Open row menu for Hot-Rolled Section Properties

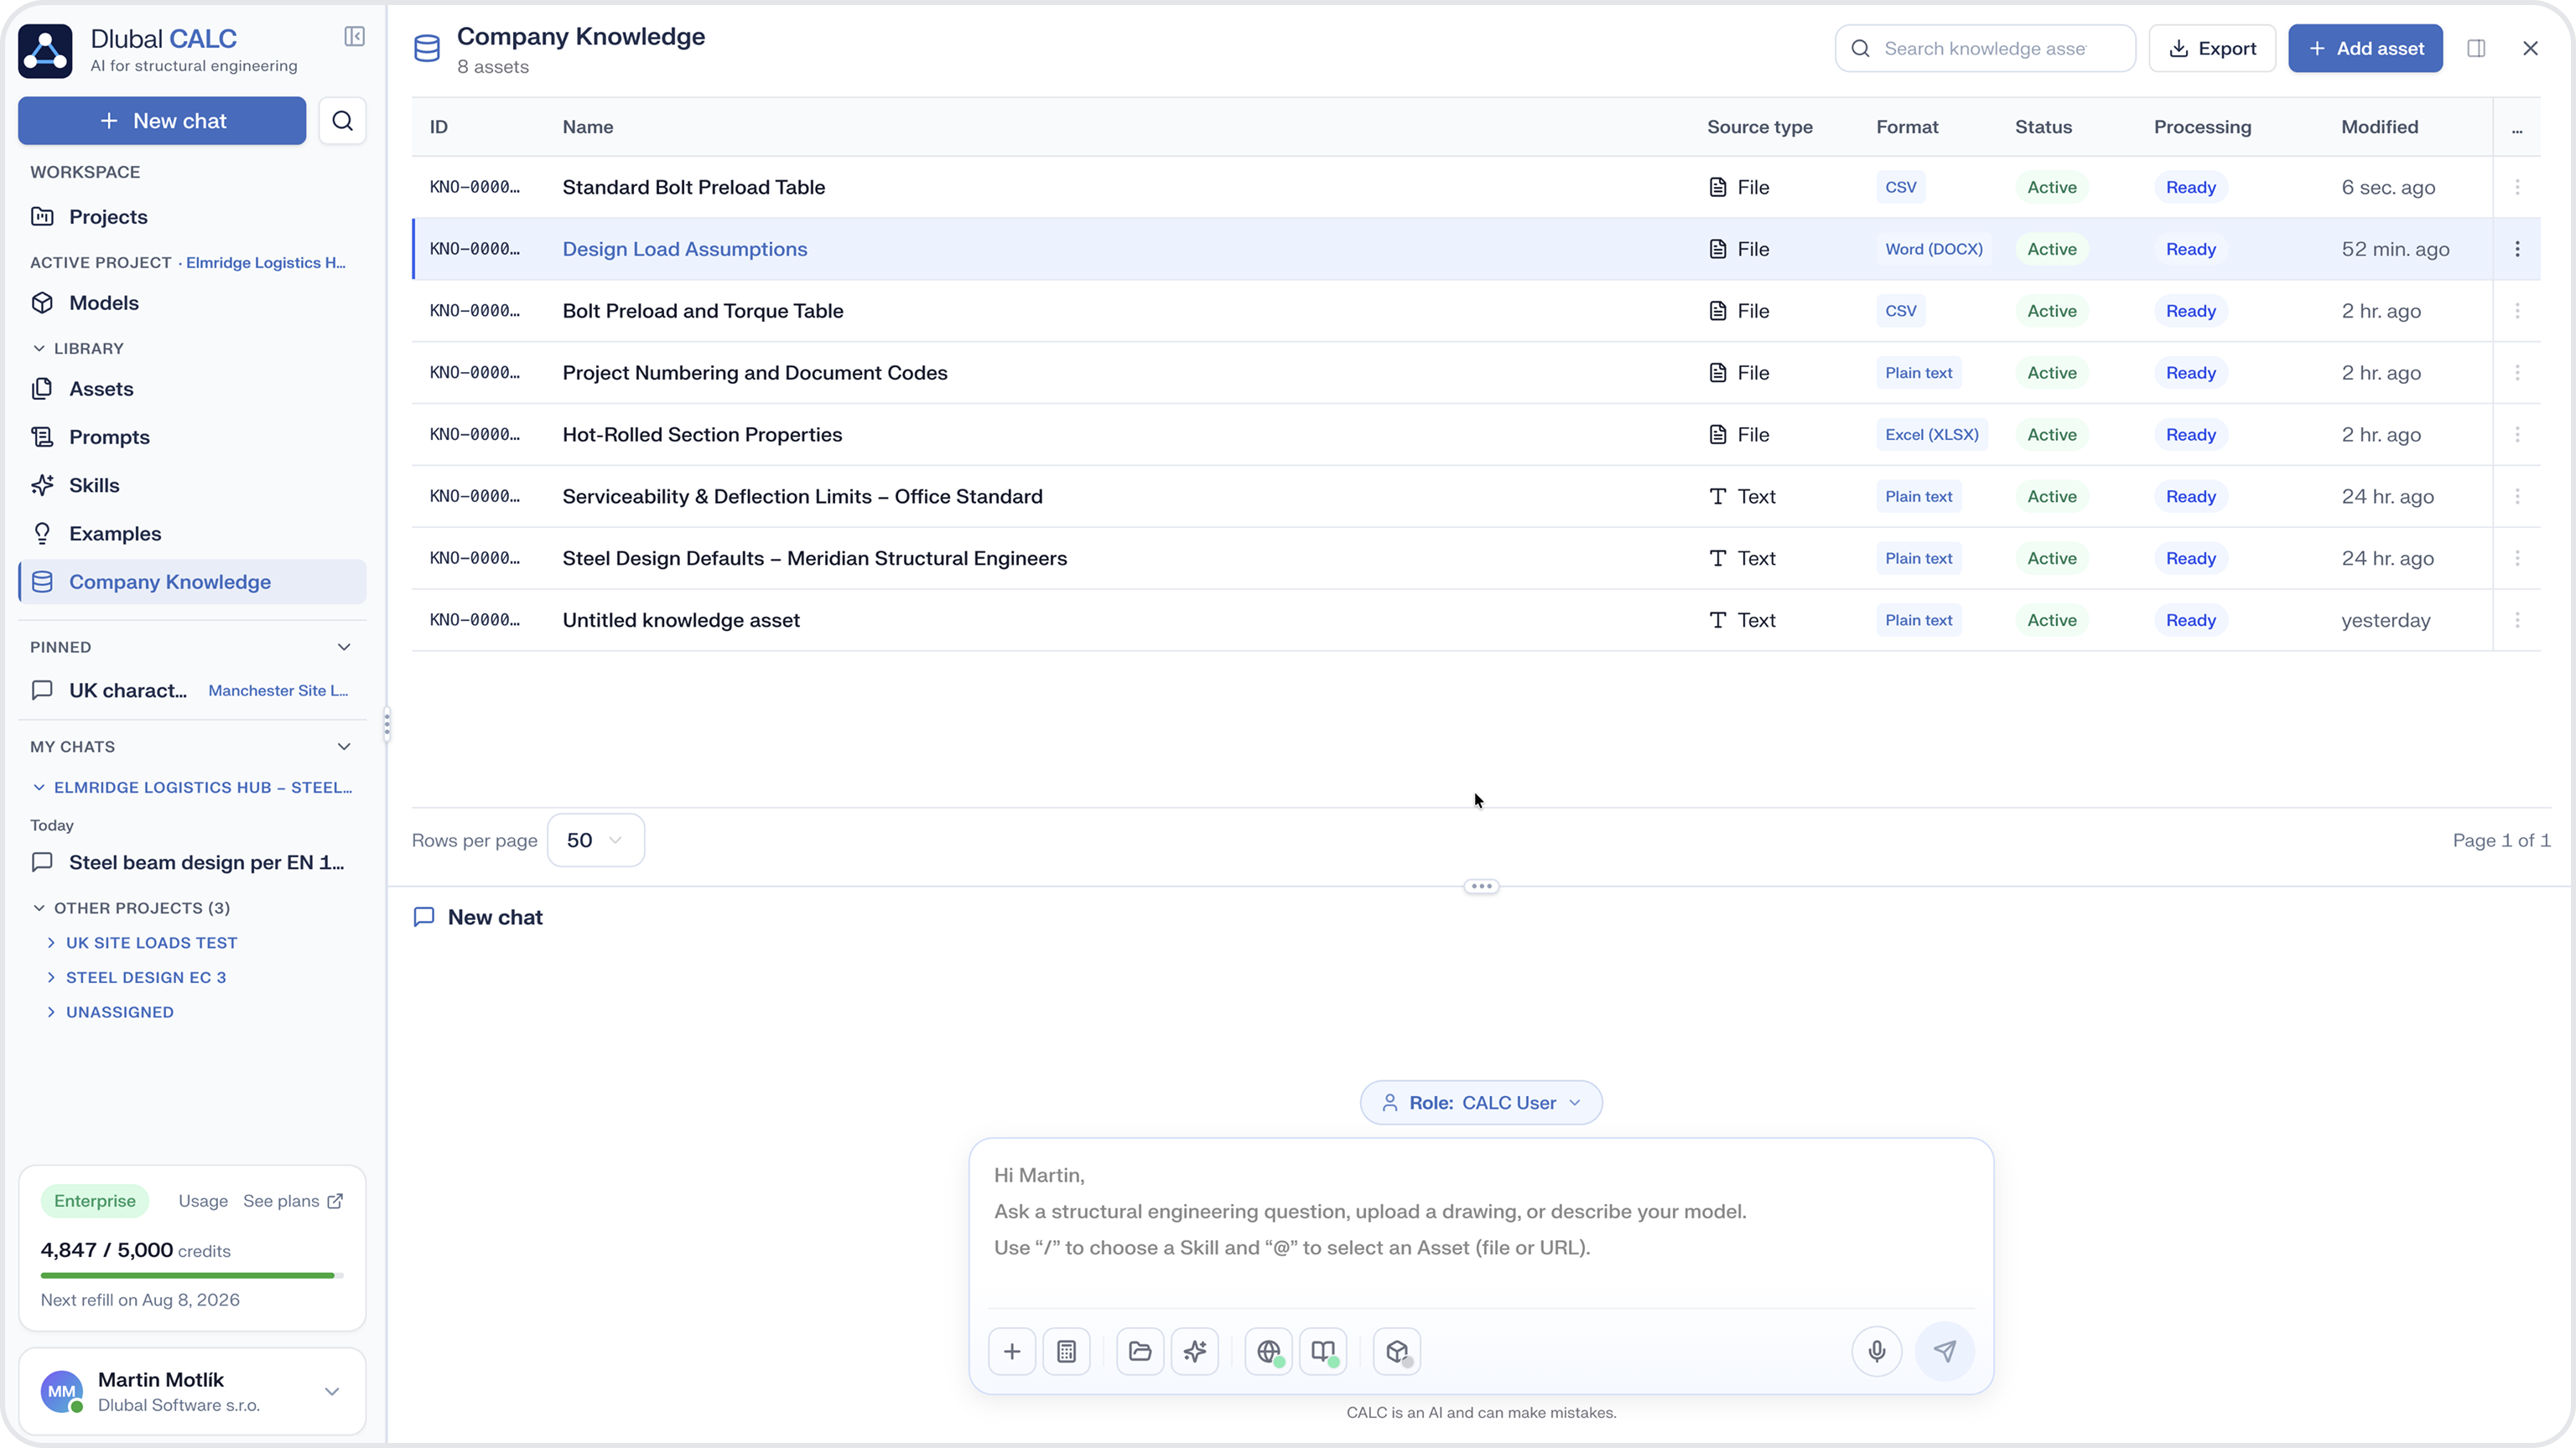click(x=2517, y=435)
